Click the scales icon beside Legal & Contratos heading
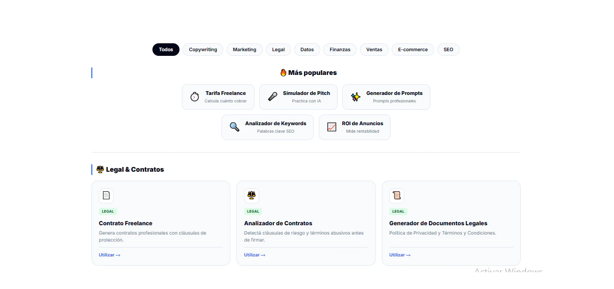 [100, 169]
